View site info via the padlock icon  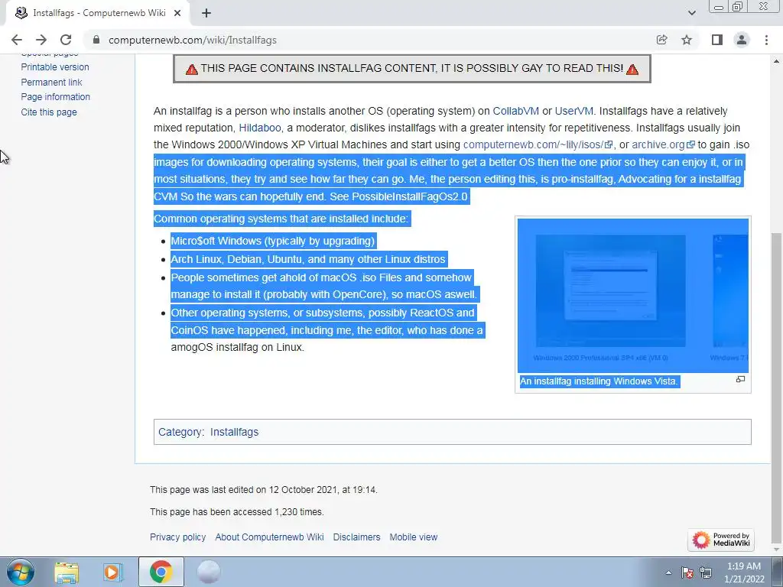click(96, 40)
